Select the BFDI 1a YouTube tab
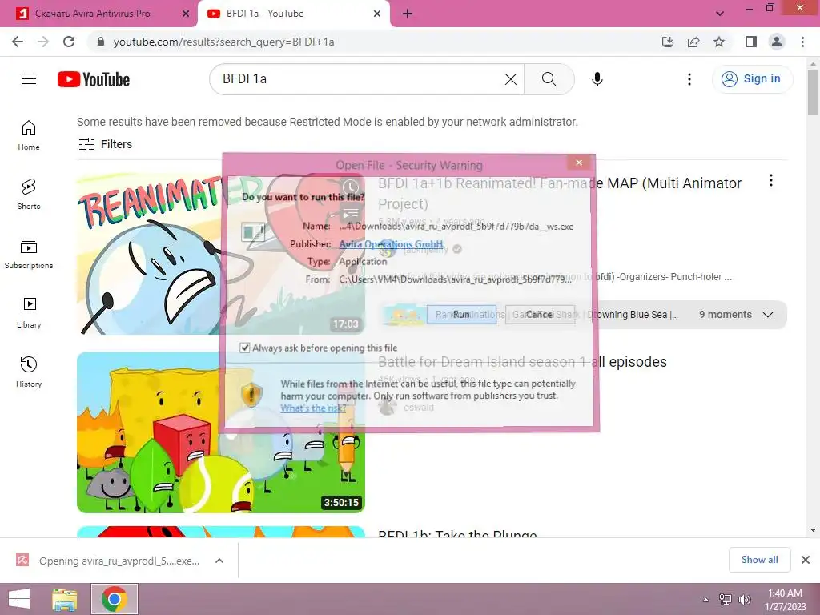The height and width of the screenshot is (615, 820). 293,14
